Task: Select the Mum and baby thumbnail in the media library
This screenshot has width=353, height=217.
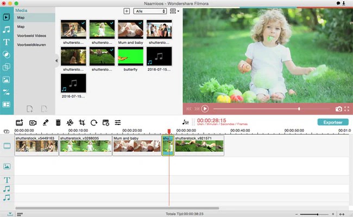Action: (130, 29)
